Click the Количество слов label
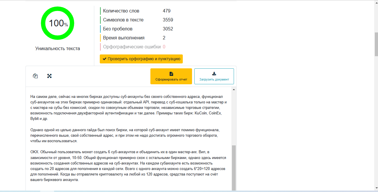Viewport: 378px width, 192px height. tap(121, 11)
